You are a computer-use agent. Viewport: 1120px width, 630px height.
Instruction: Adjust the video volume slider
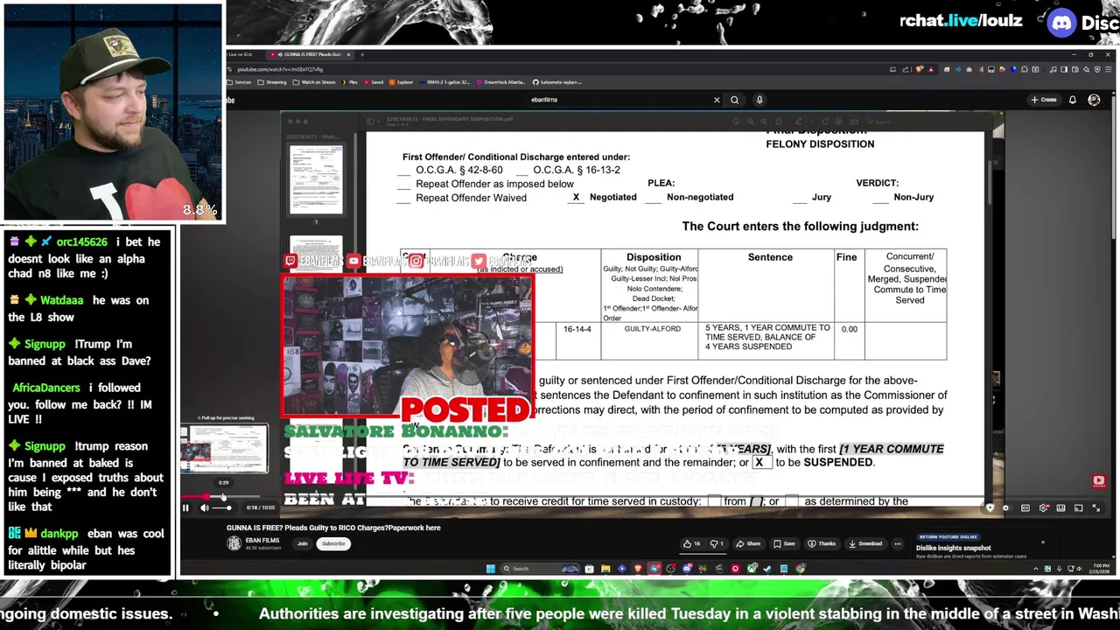click(221, 507)
